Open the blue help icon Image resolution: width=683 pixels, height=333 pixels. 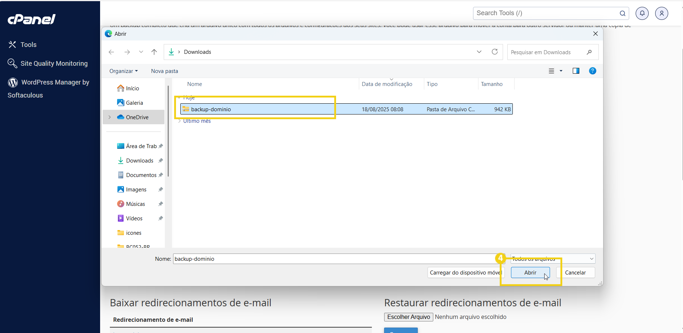tap(593, 71)
